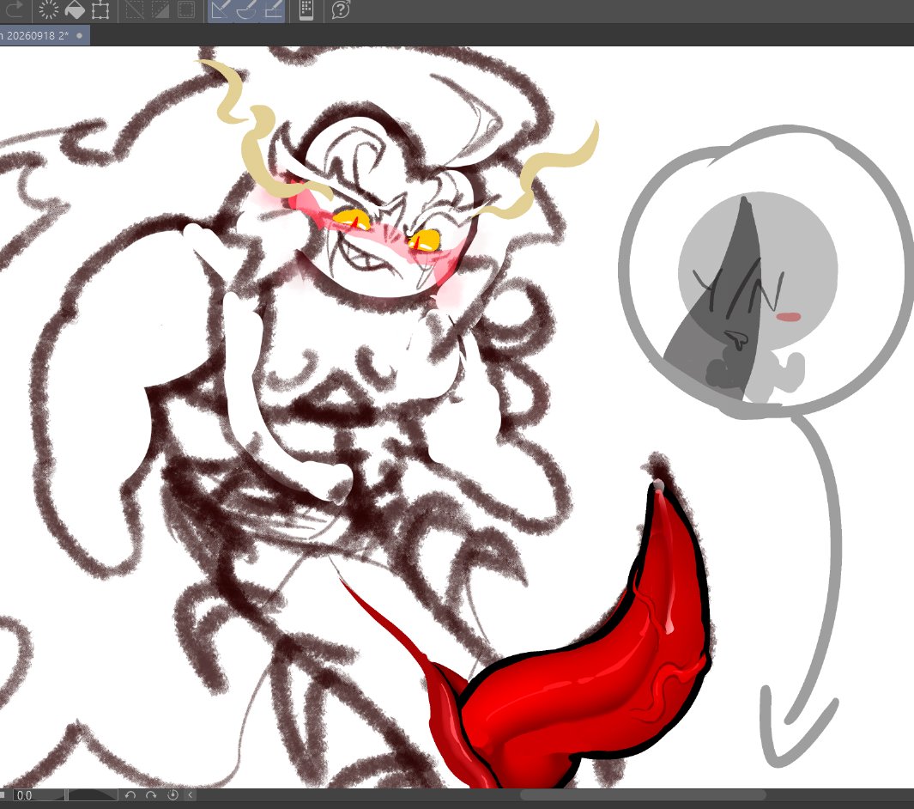Image resolution: width=914 pixels, height=809 pixels.
Task: Click the Fill paint bucket icon
Action: click(x=75, y=9)
